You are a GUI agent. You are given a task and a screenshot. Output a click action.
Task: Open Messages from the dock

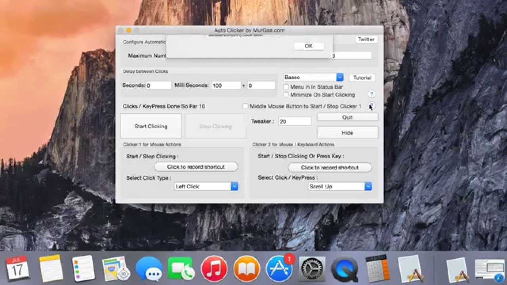[149, 269]
